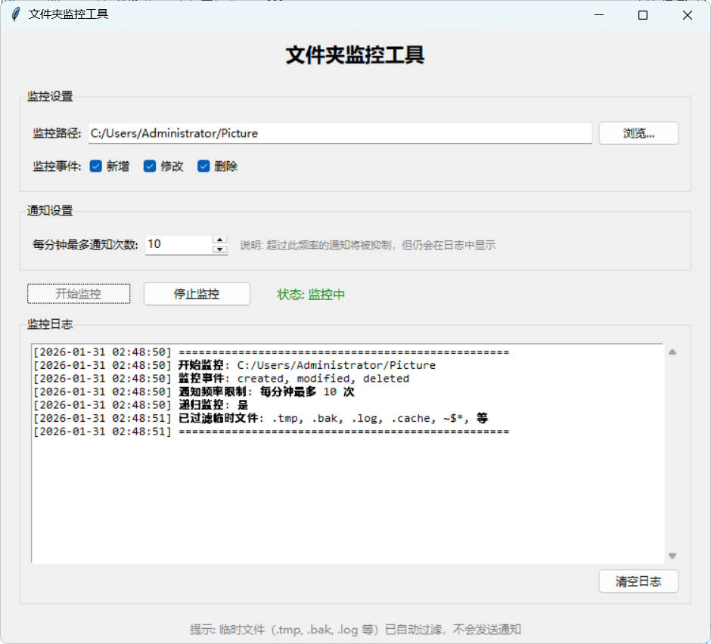
Task: Click the log scrollbar down arrow
Action: tap(672, 556)
